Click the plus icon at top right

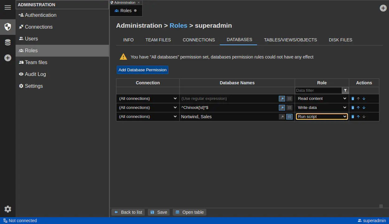[x=383, y=8]
